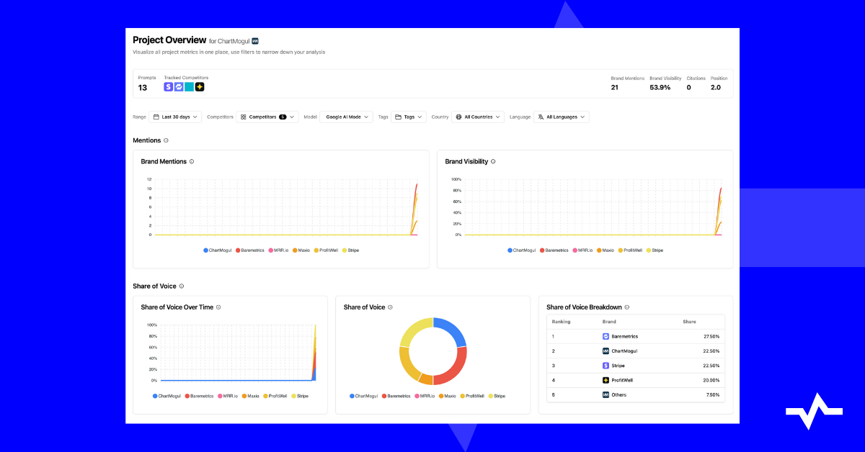Toggle ProfitWell series in Brand Visibility legend
The width and height of the screenshot is (865, 452).
pos(631,250)
